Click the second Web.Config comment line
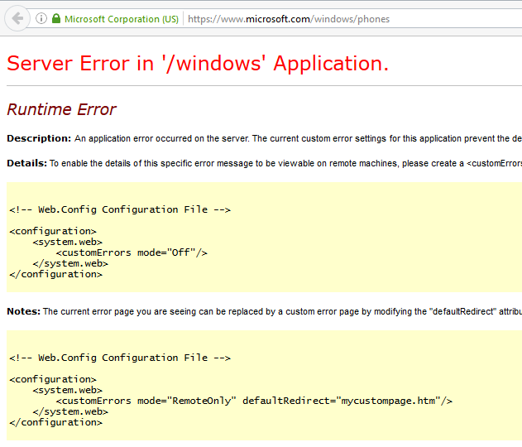This screenshot has height=447, width=522. coord(120,358)
